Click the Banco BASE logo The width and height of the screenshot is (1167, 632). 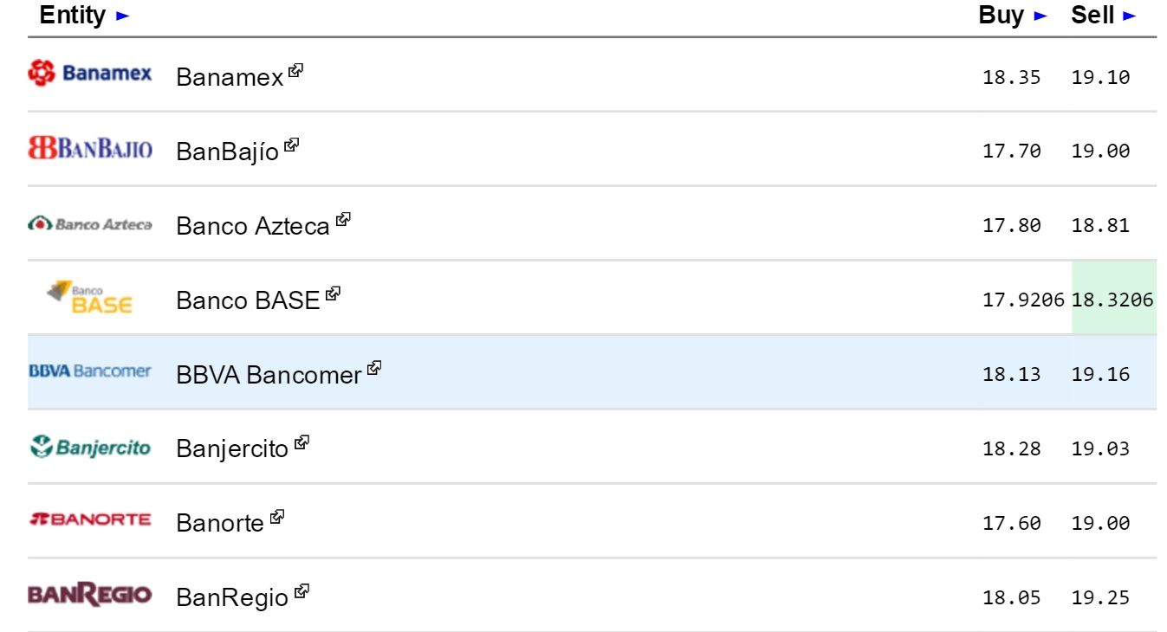click(90, 298)
